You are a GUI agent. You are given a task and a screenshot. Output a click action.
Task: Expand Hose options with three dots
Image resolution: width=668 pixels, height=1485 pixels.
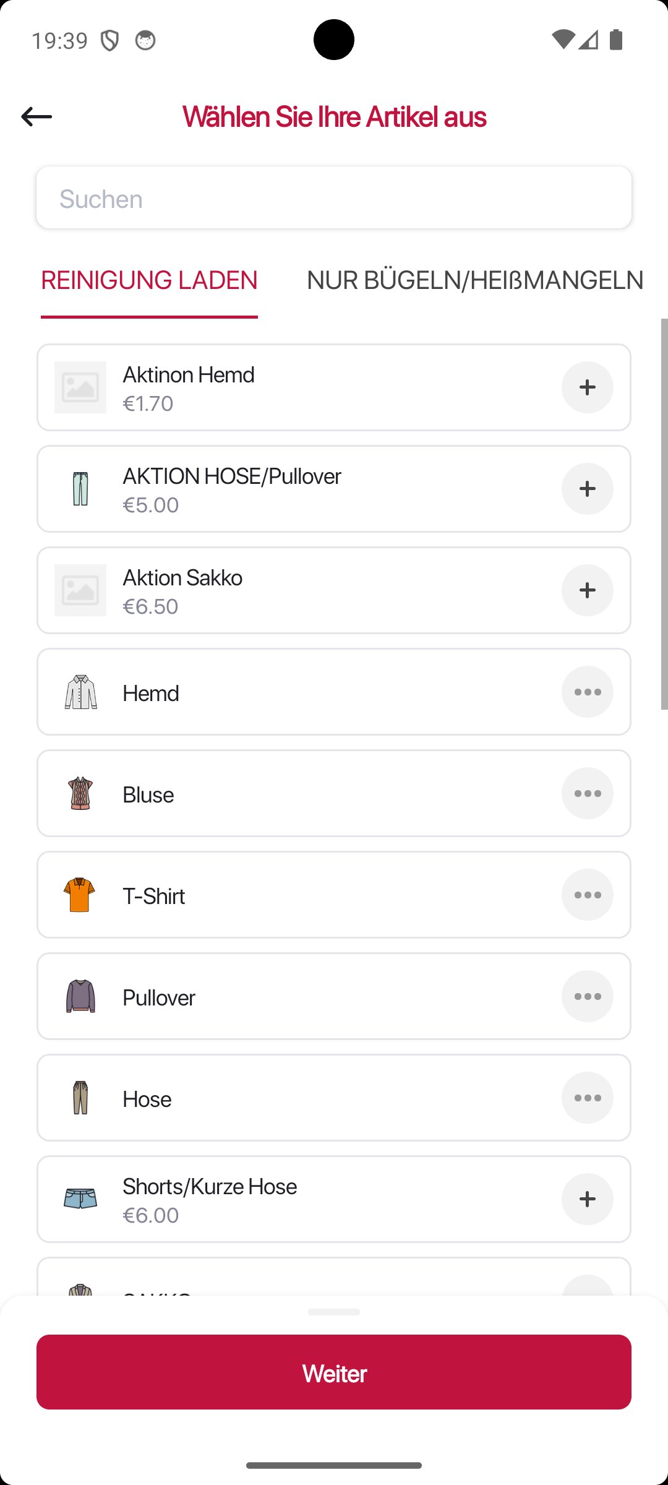pyautogui.click(x=587, y=1098)
